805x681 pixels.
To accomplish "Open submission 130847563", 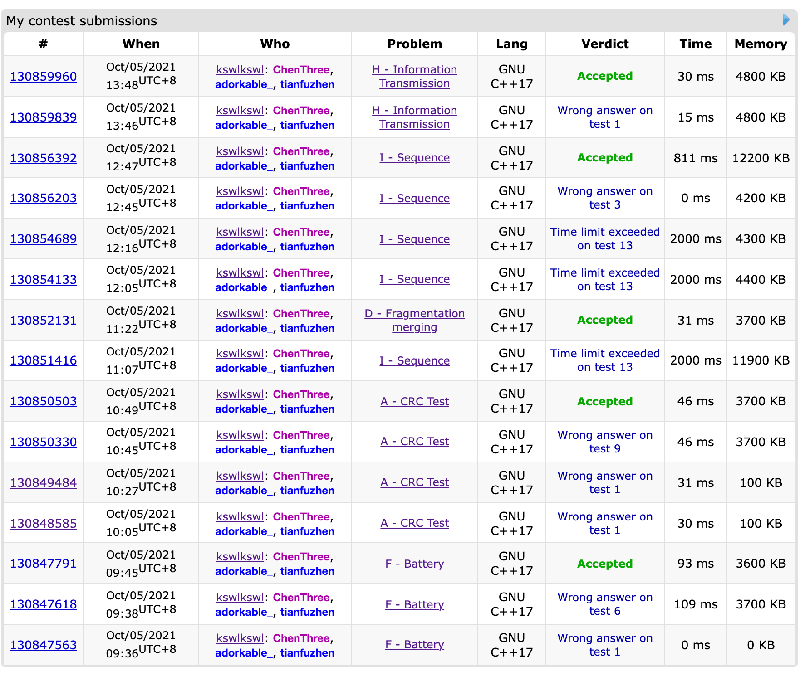I will point(43,645).
